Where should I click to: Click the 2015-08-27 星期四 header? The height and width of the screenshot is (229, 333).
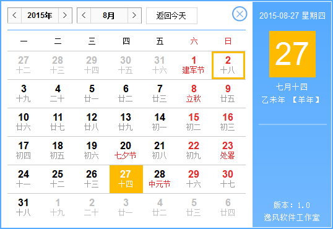click(x=292, y=15)
